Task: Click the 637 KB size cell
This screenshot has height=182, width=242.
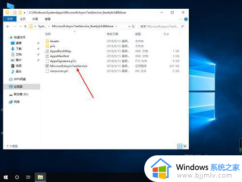Action: [174, 66]
